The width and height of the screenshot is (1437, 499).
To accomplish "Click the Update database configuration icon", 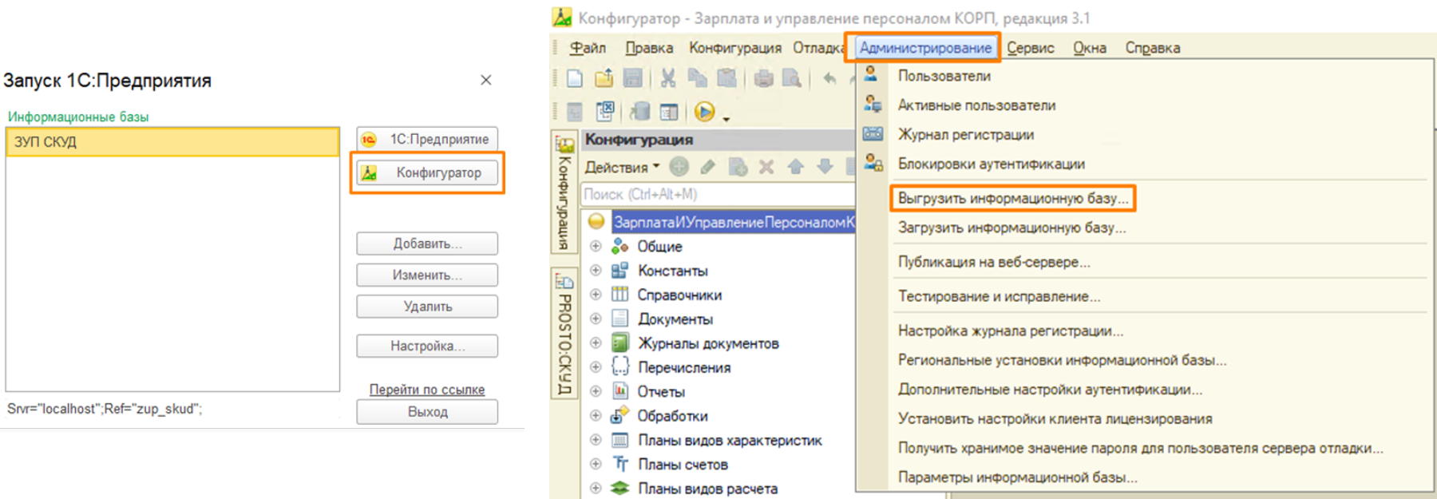I will click(x=639, y=112).
